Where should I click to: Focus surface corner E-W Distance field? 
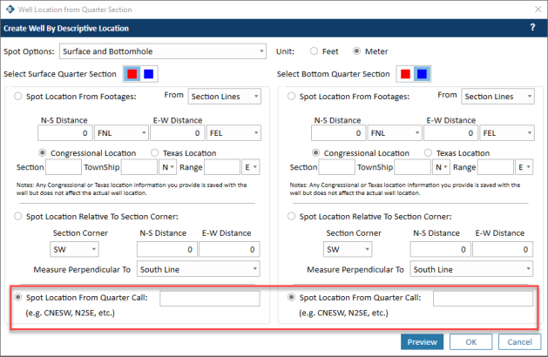click(229, 249)
